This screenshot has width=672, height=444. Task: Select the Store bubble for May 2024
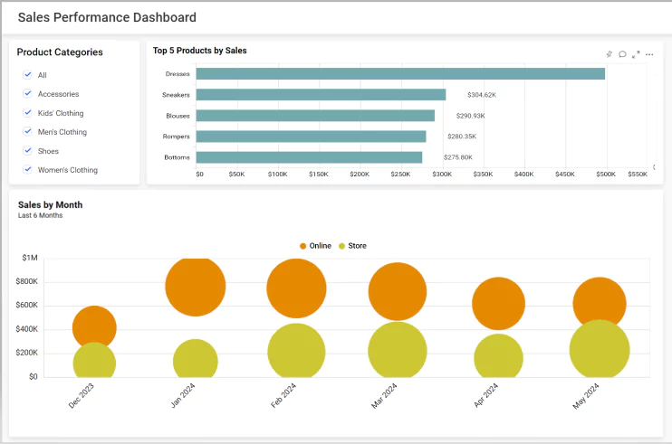click(x=600, y=350)
